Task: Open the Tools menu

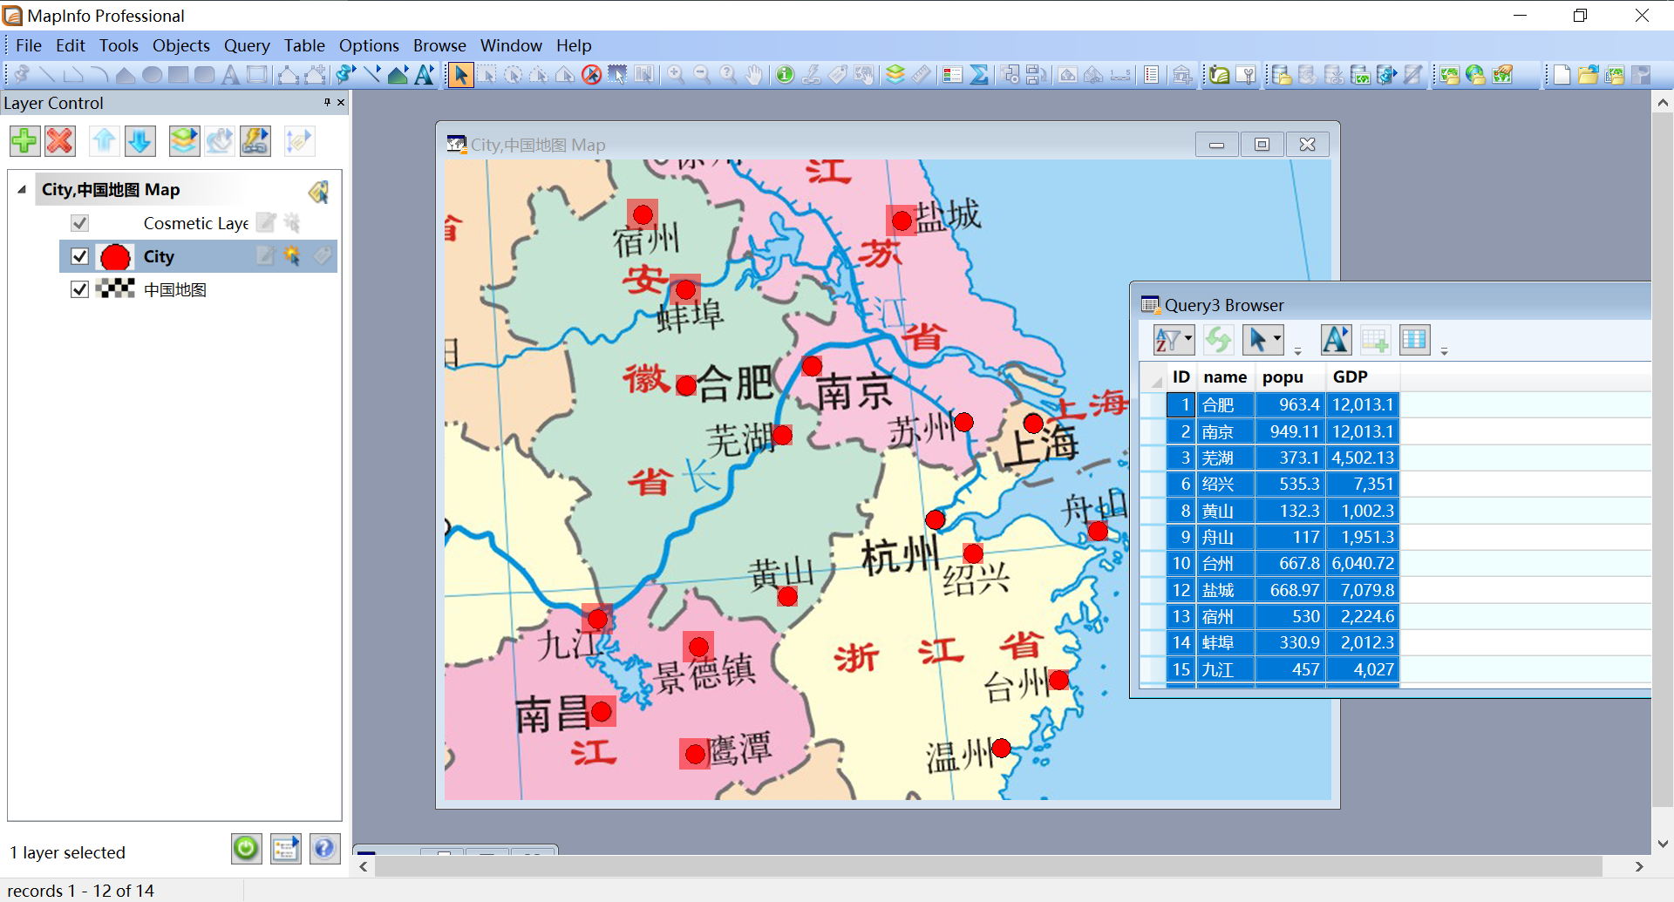Action: tap(119, 45)
